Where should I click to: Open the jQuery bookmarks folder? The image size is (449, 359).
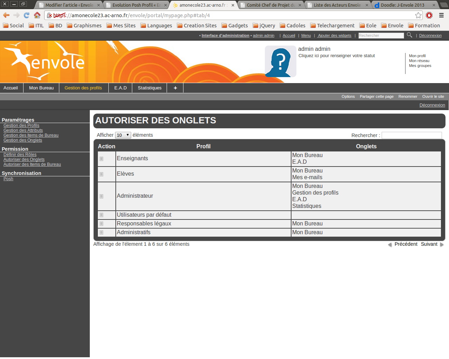(264, 26)
